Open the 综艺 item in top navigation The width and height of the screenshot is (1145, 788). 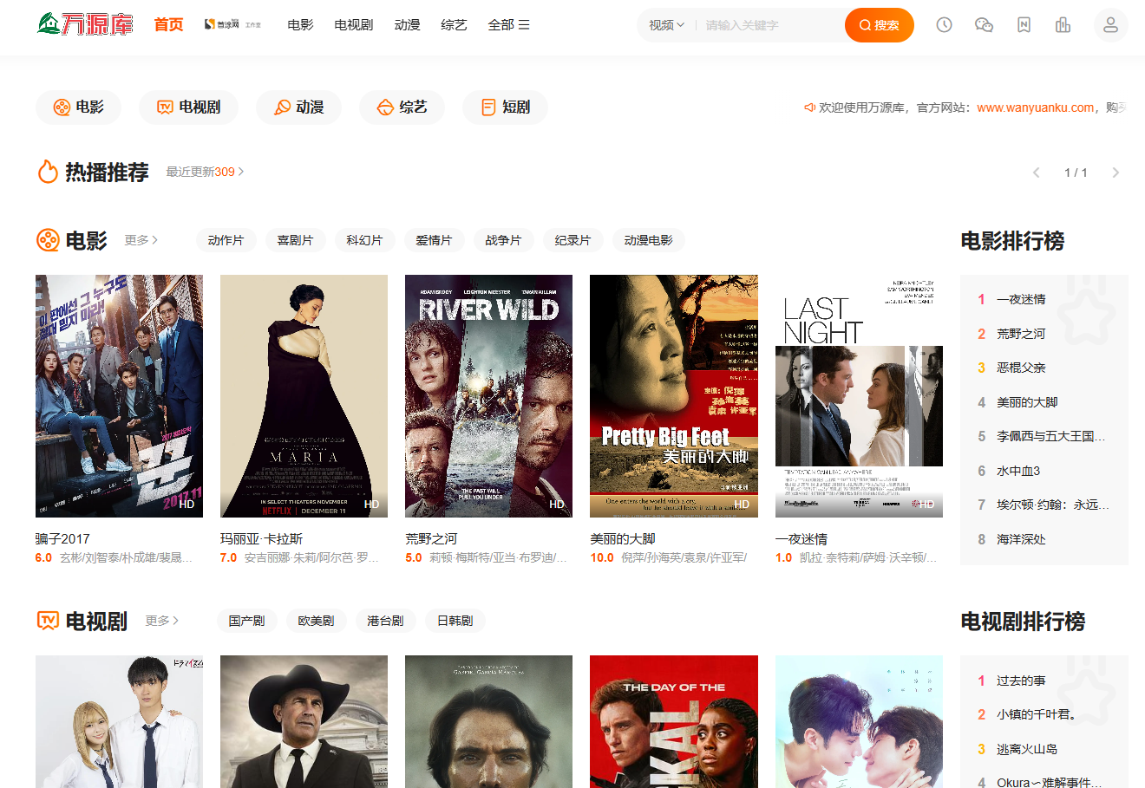(x=454, y=25)
